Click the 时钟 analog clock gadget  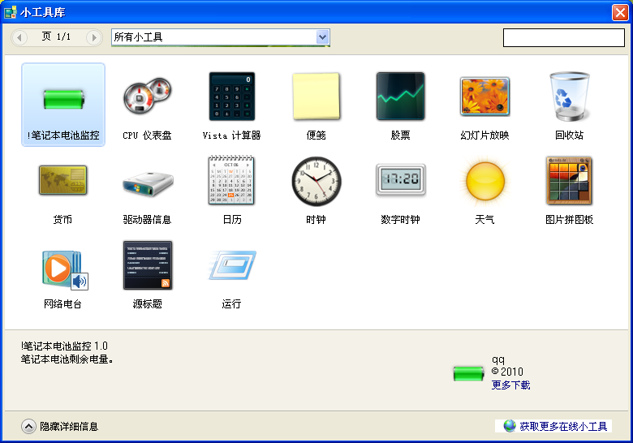316,182
